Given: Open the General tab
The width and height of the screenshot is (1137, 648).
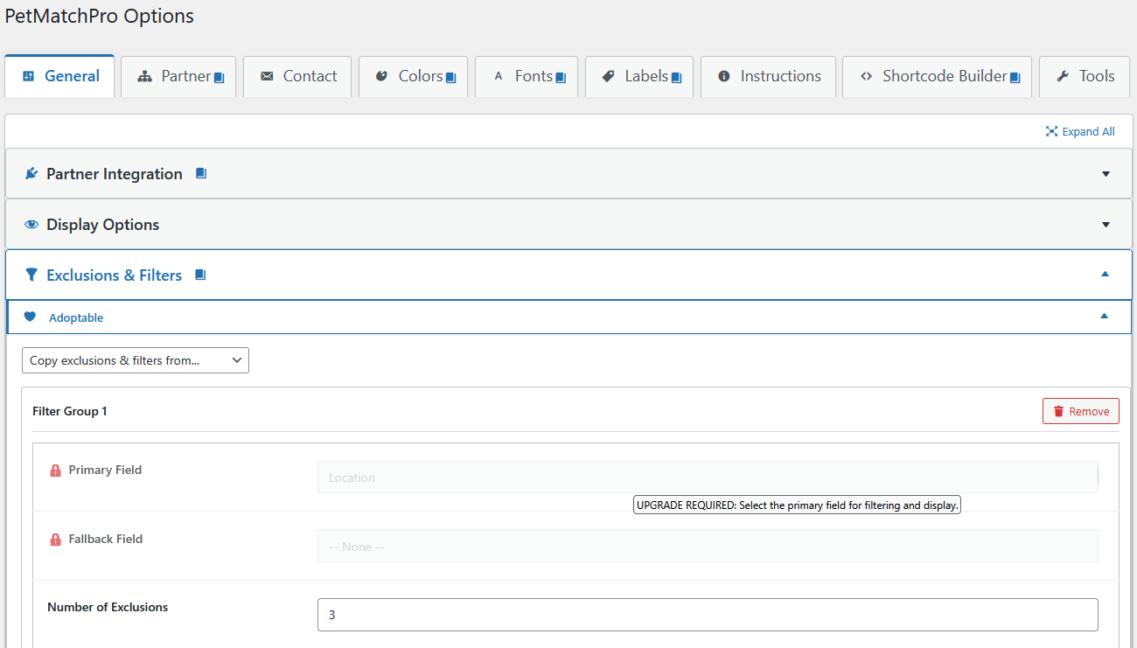Looking at the screenshot, I should pyautogui.click(x=59, y=76).
